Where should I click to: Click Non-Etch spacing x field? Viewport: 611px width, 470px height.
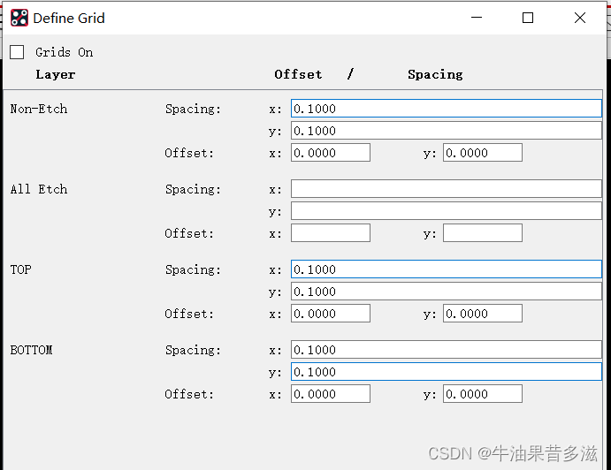point(446,109)
